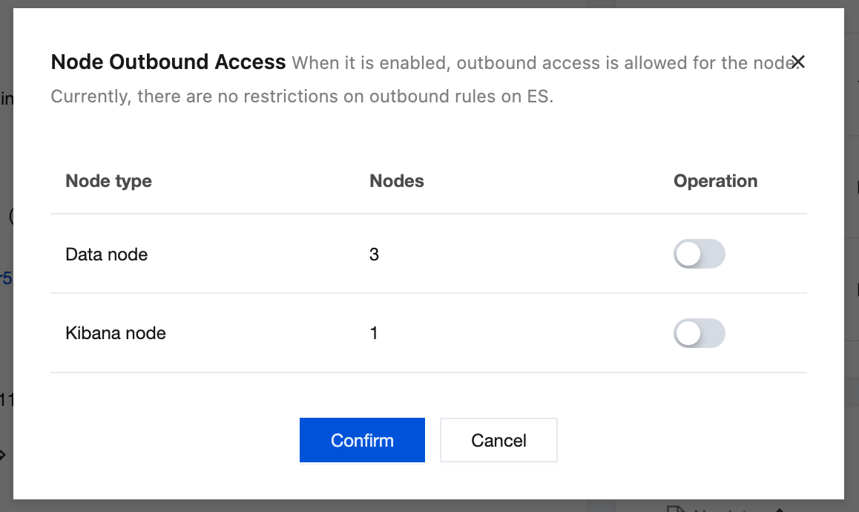The width and height of the screenshot is (859, 512).
Task: Click the Kibana node count of 1
Action: (374, 334)
